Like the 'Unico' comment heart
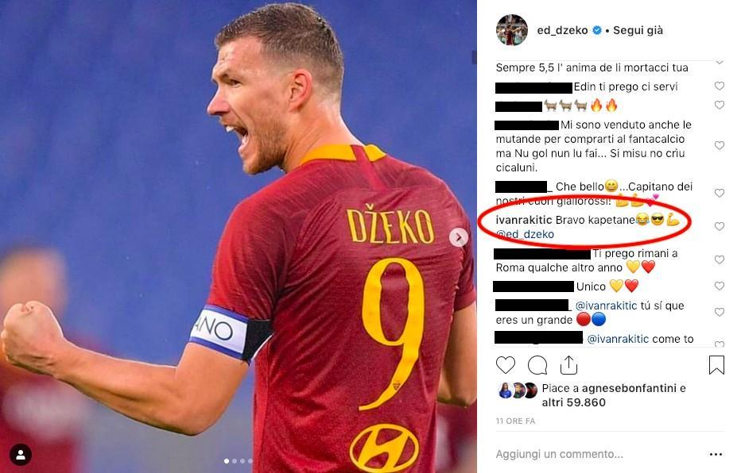741x473 pixels. click(720, 286)
